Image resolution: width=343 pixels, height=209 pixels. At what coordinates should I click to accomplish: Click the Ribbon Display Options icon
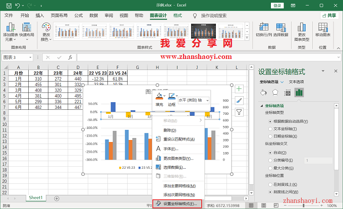coord(293,6)
